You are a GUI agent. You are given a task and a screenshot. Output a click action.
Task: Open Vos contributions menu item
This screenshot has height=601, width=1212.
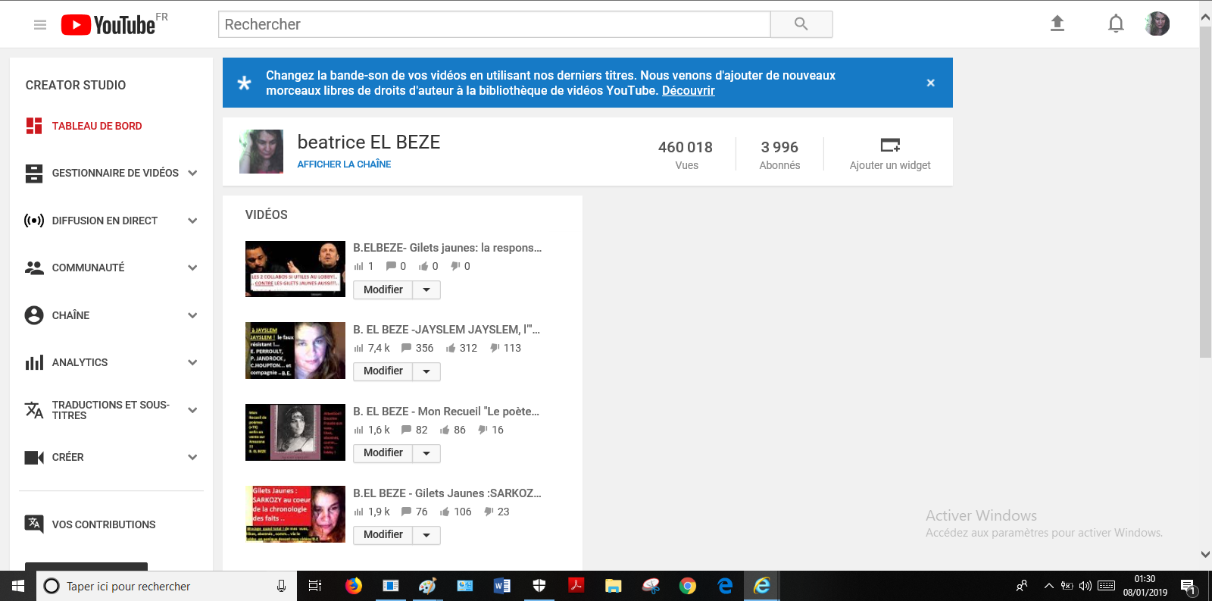click(x=104, y=524)
